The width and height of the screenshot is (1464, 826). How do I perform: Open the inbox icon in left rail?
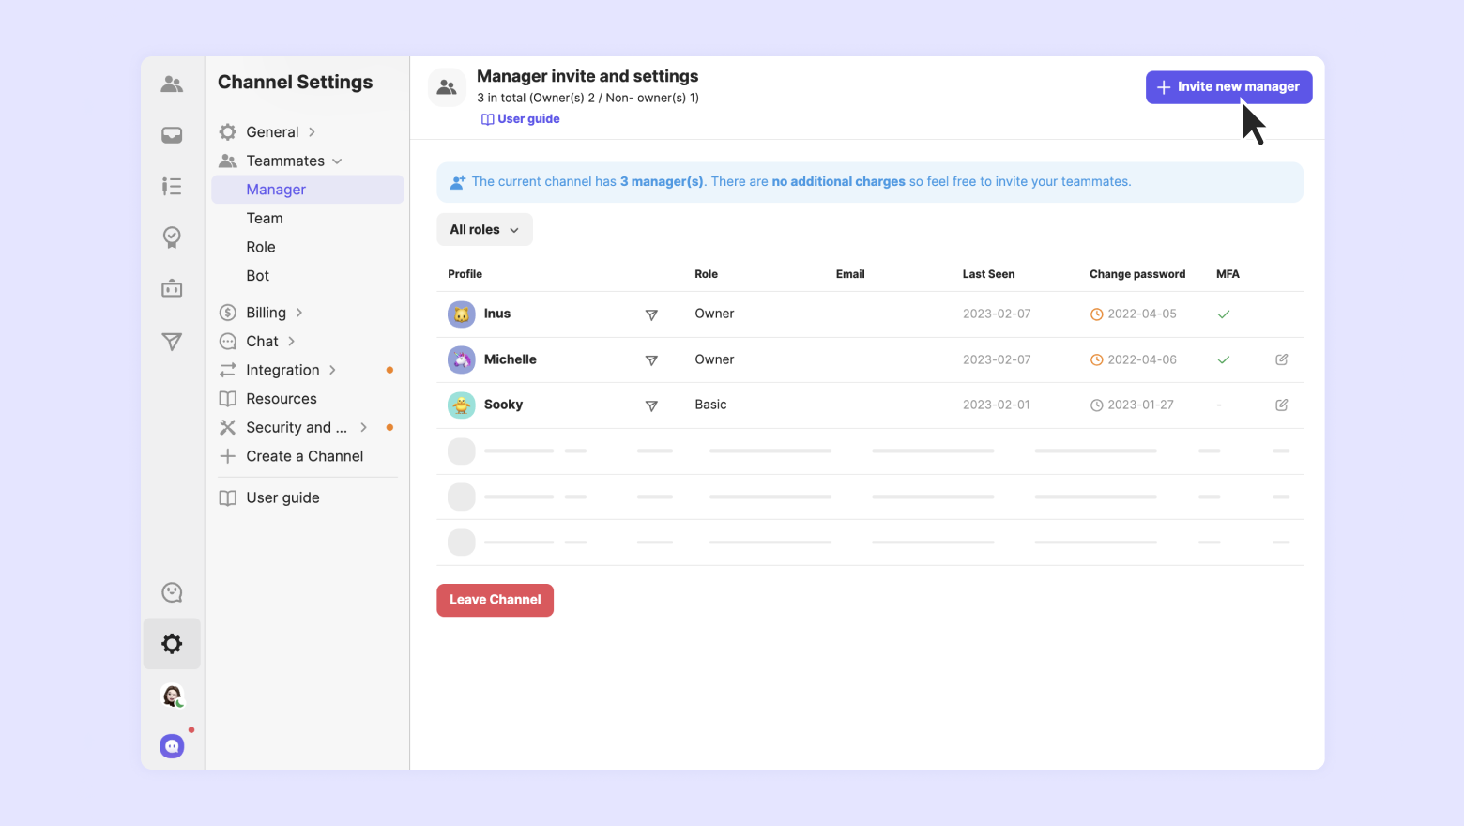(x=172, y=135)
